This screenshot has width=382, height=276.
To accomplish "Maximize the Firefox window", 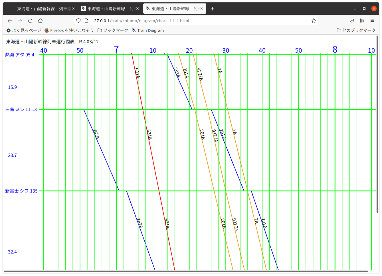I will click(x=364, y=9).
